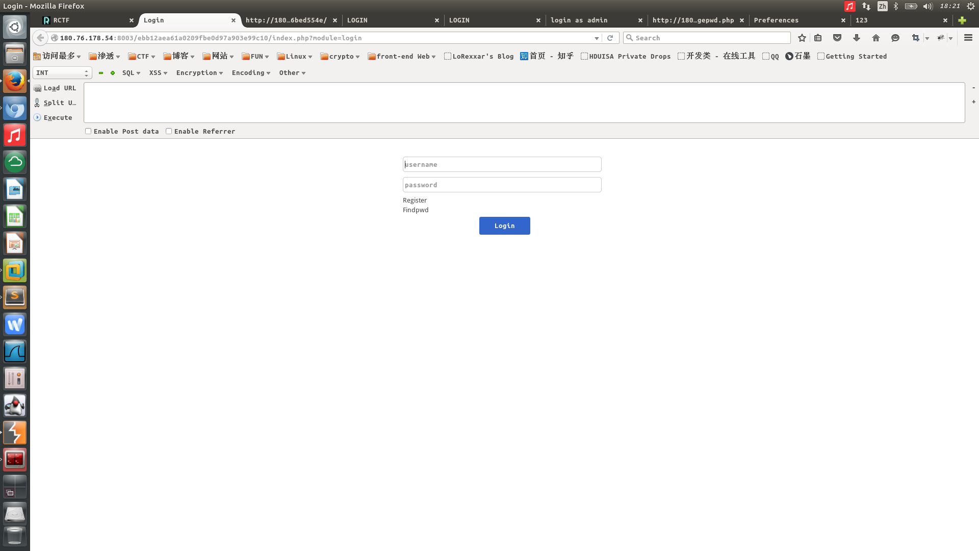This screenshot has height=551, width=979.
Task: Click the bookmark star icon
Action: 802,38
